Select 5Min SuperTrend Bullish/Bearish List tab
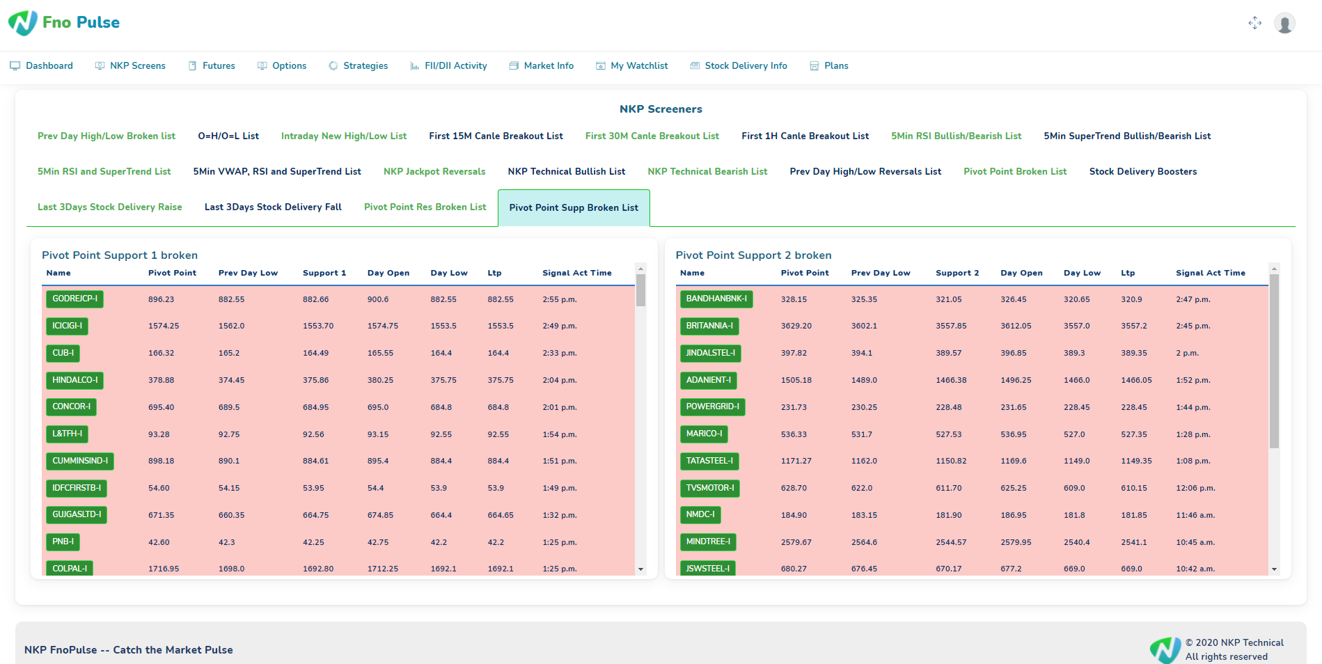1322x664 pixels. [1127, 136]
